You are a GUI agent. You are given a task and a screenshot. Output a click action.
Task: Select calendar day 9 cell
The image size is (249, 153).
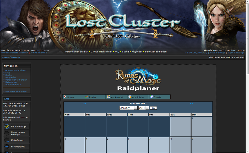202,145
